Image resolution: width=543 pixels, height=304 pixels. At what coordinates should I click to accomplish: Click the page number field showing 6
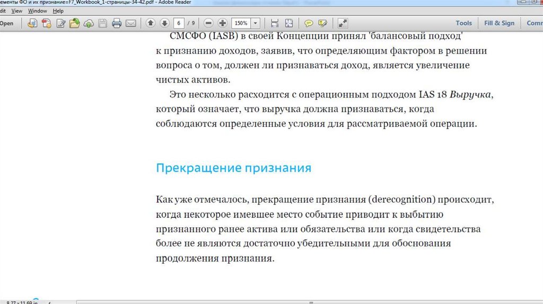[179, 23]
